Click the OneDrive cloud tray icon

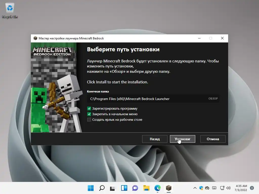pyautogui.click(x=207, y=188)
